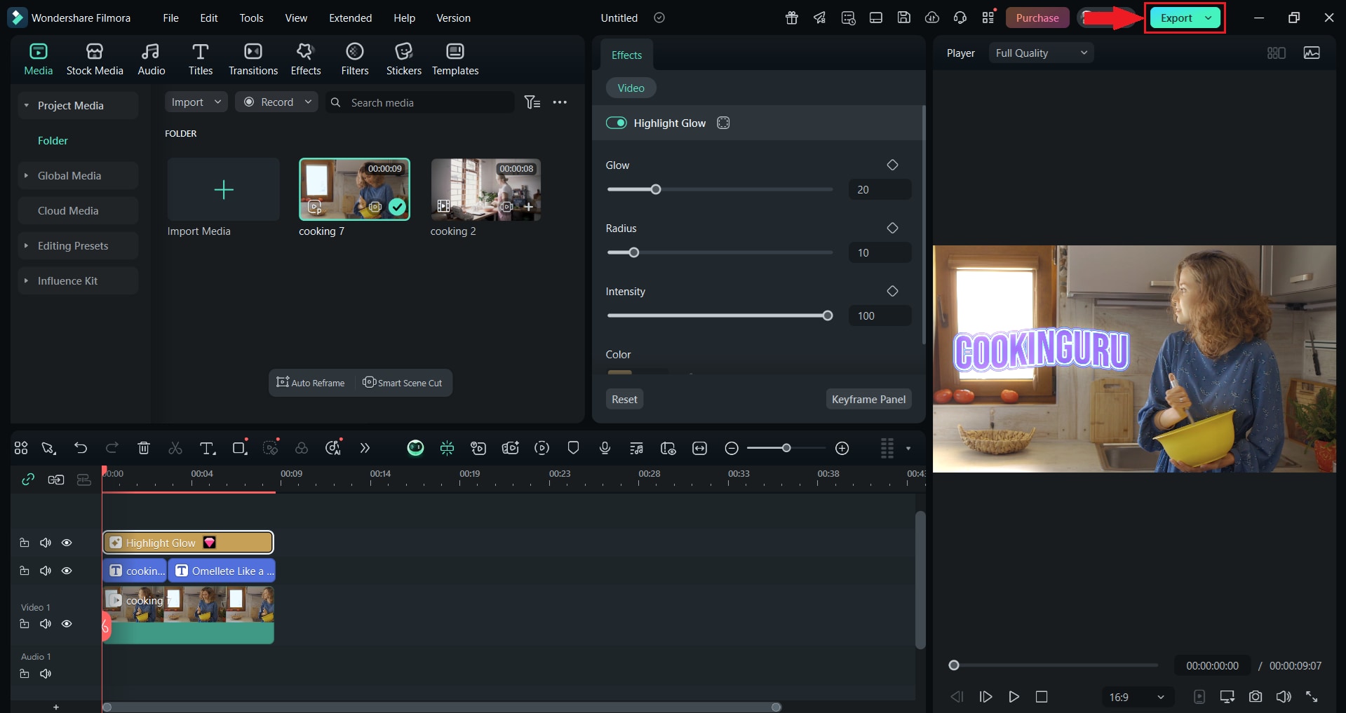Open the Templates panel
1346x713 pixels.
(455, 58)
